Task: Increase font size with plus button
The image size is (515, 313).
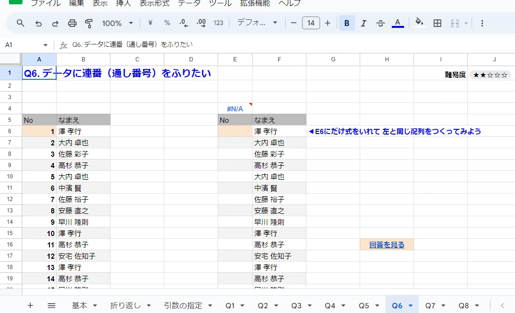Action: point(328,23)
